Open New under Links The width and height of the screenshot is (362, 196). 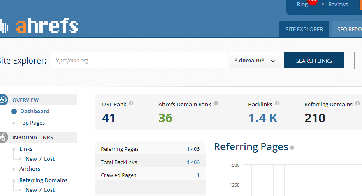(31, 159)
